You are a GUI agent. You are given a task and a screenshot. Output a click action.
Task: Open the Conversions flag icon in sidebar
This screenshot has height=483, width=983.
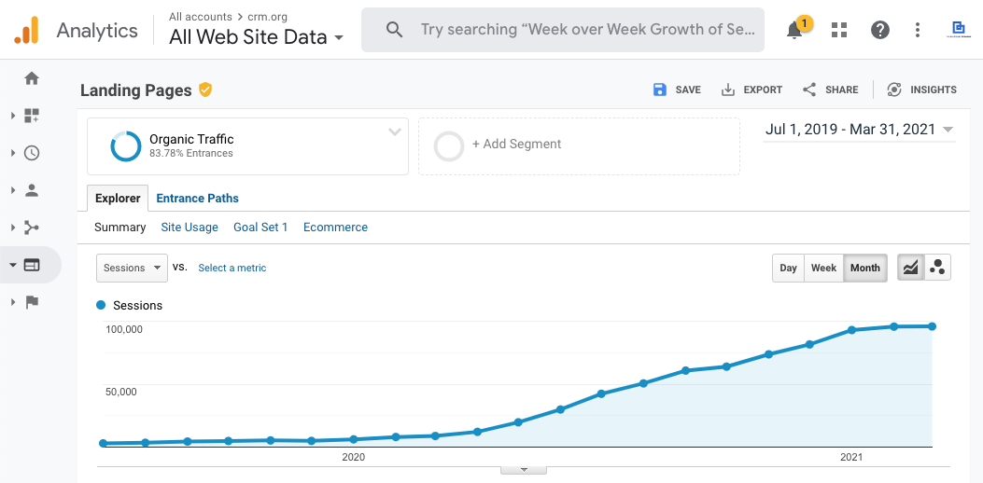(32, 302)
